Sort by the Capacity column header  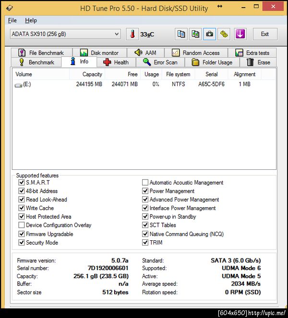(x=87, y=74)
